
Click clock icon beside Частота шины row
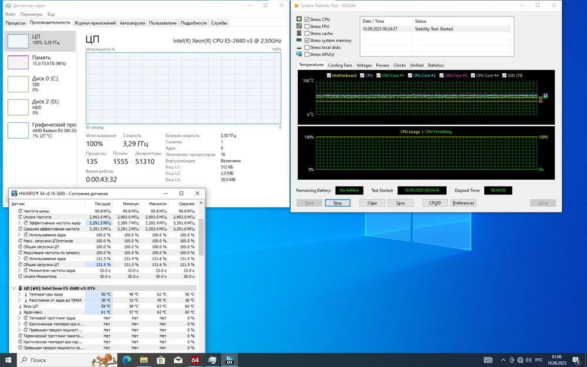click(20, 211)
